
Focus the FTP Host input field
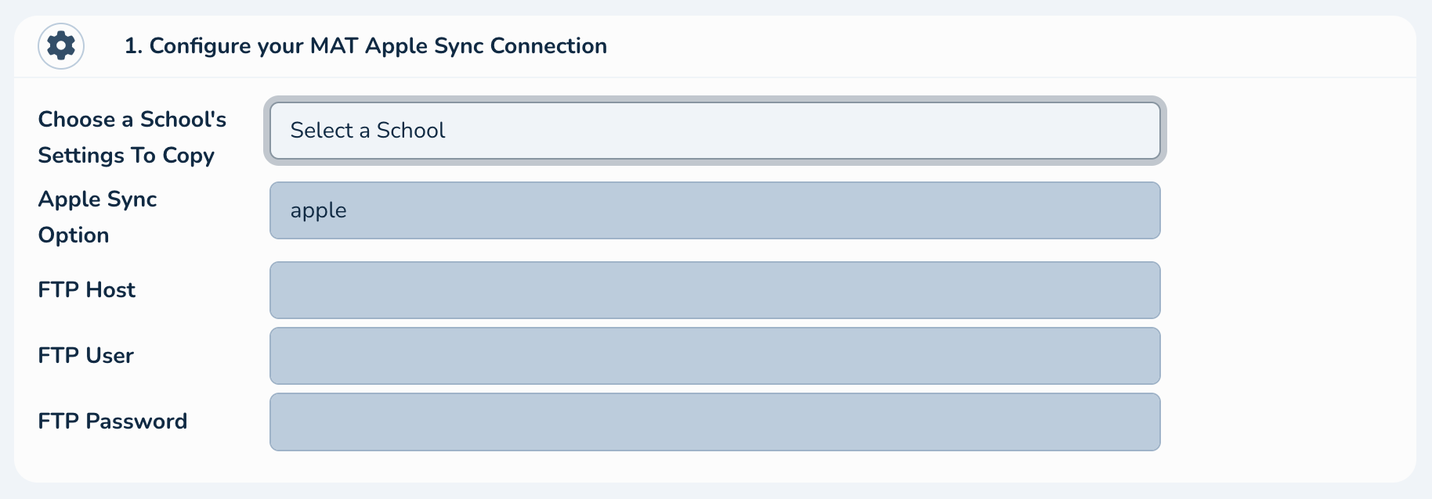(x=714, y=290)
